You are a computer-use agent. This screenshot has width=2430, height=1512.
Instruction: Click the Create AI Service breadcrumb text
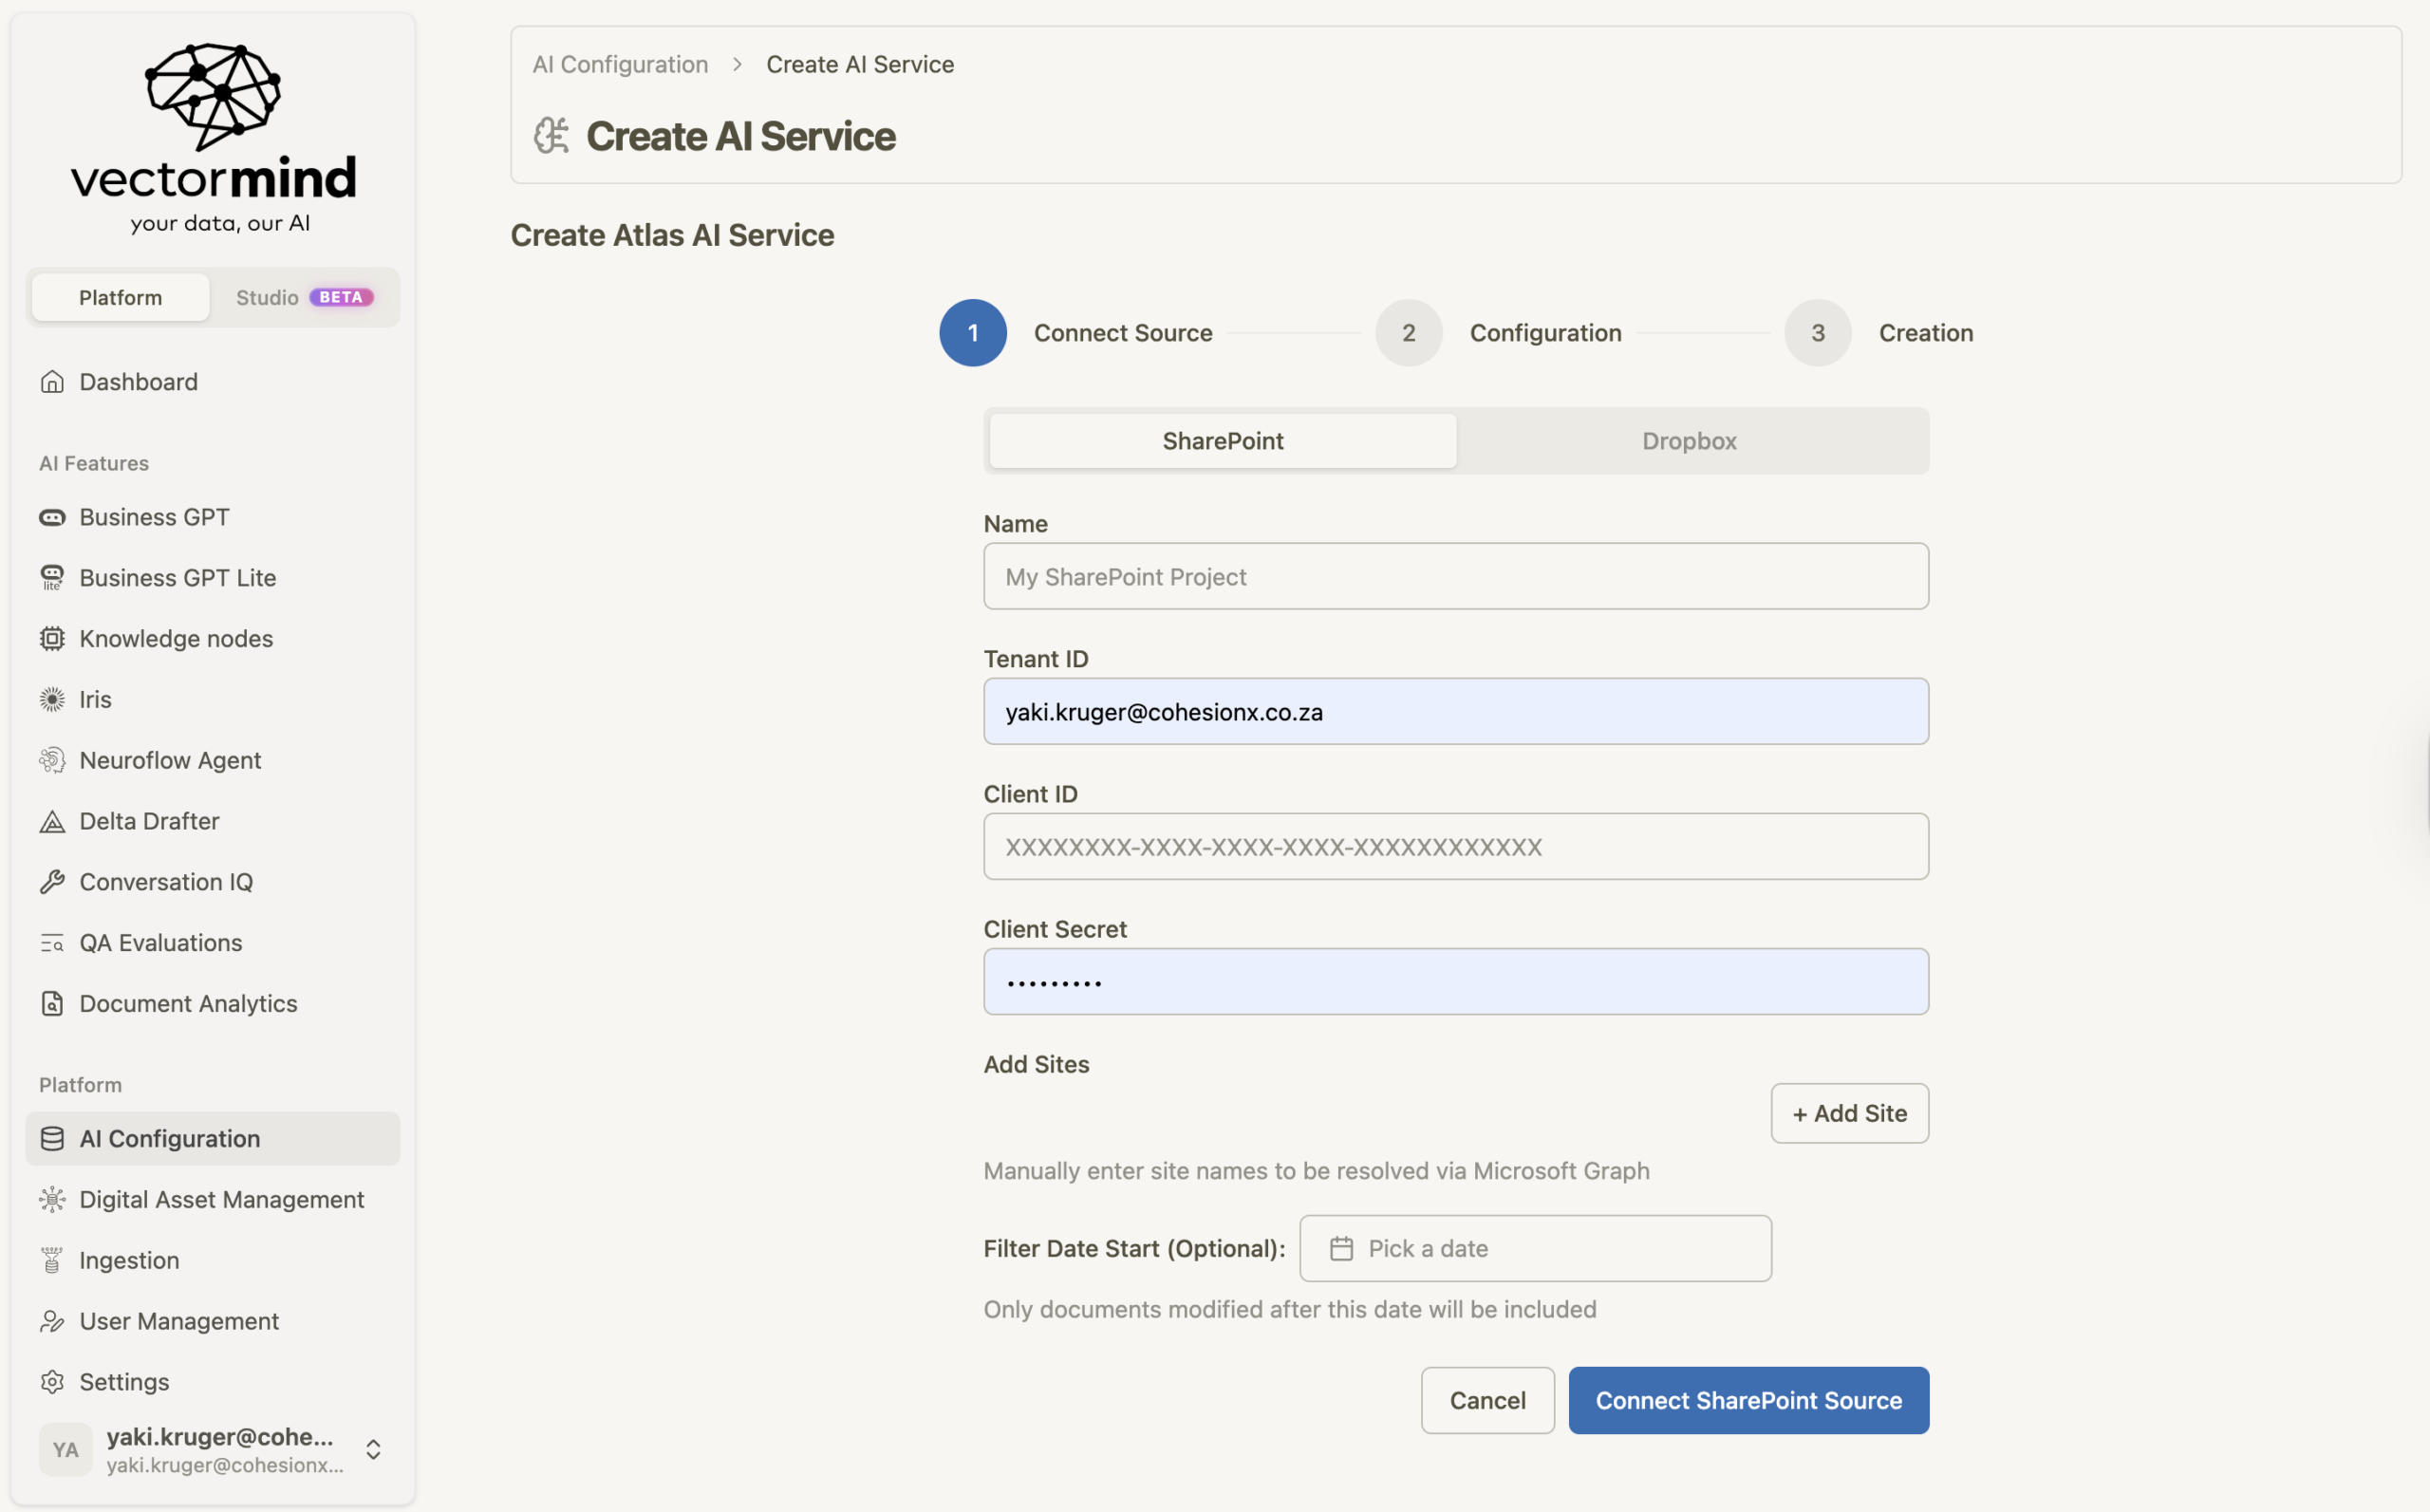(x=860, y=65)
